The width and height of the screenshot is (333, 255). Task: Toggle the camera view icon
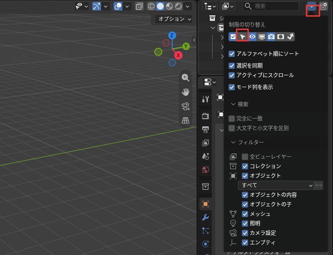(186, 106)
